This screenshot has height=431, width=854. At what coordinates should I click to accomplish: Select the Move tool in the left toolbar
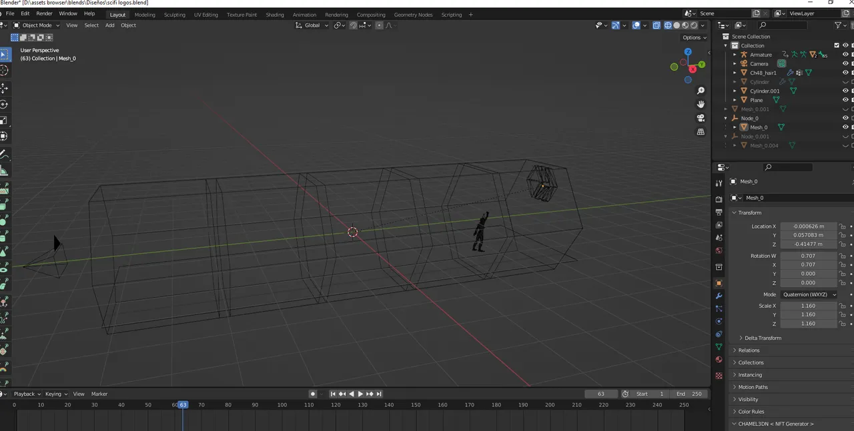point(4,88)
